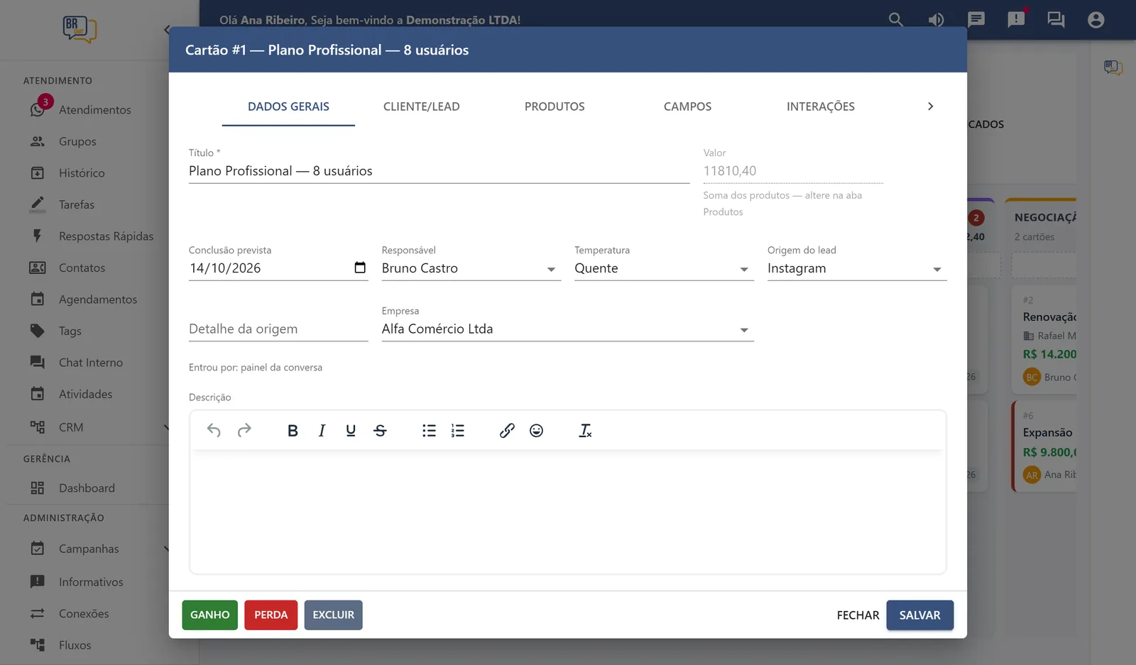Open user account profile icon
This screenshot has height=665, width=1136.
pyautogui.click(x=1096, y=20)
